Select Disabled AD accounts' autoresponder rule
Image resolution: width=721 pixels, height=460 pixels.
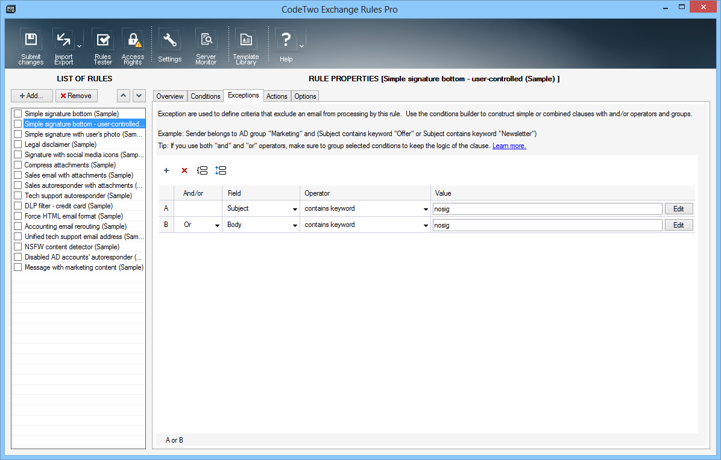point(83,257)
